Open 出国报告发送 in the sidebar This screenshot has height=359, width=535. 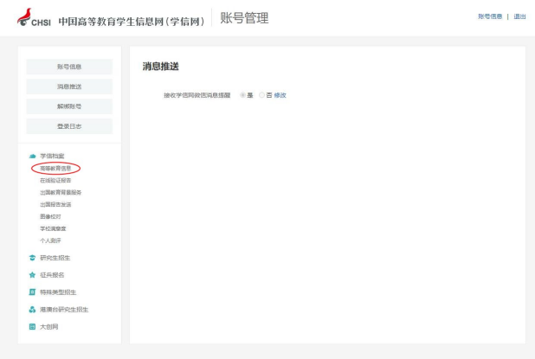pyautogui.click(x=55, y=204)
